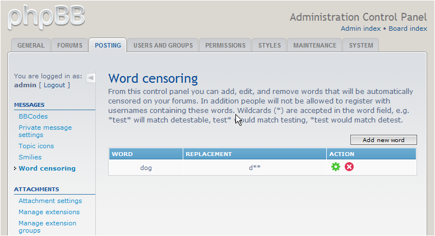Select Word censoring in the sidebar

click(47, 168)
